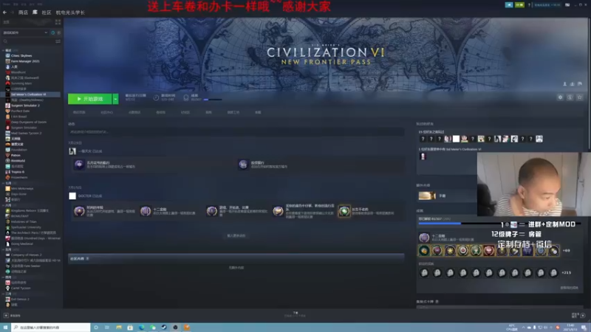Select Patron in library list
Viewport: 591px width, 332px height.
point(16,155)
